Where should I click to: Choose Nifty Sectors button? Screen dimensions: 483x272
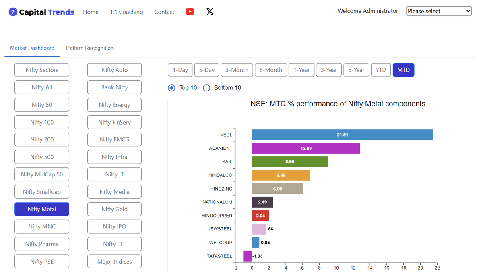tap(42, 70)
